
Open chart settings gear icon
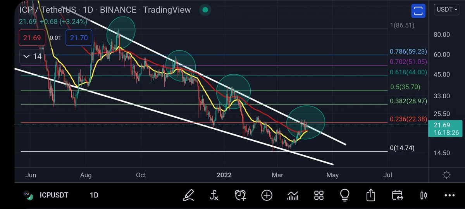pos(446,175)
